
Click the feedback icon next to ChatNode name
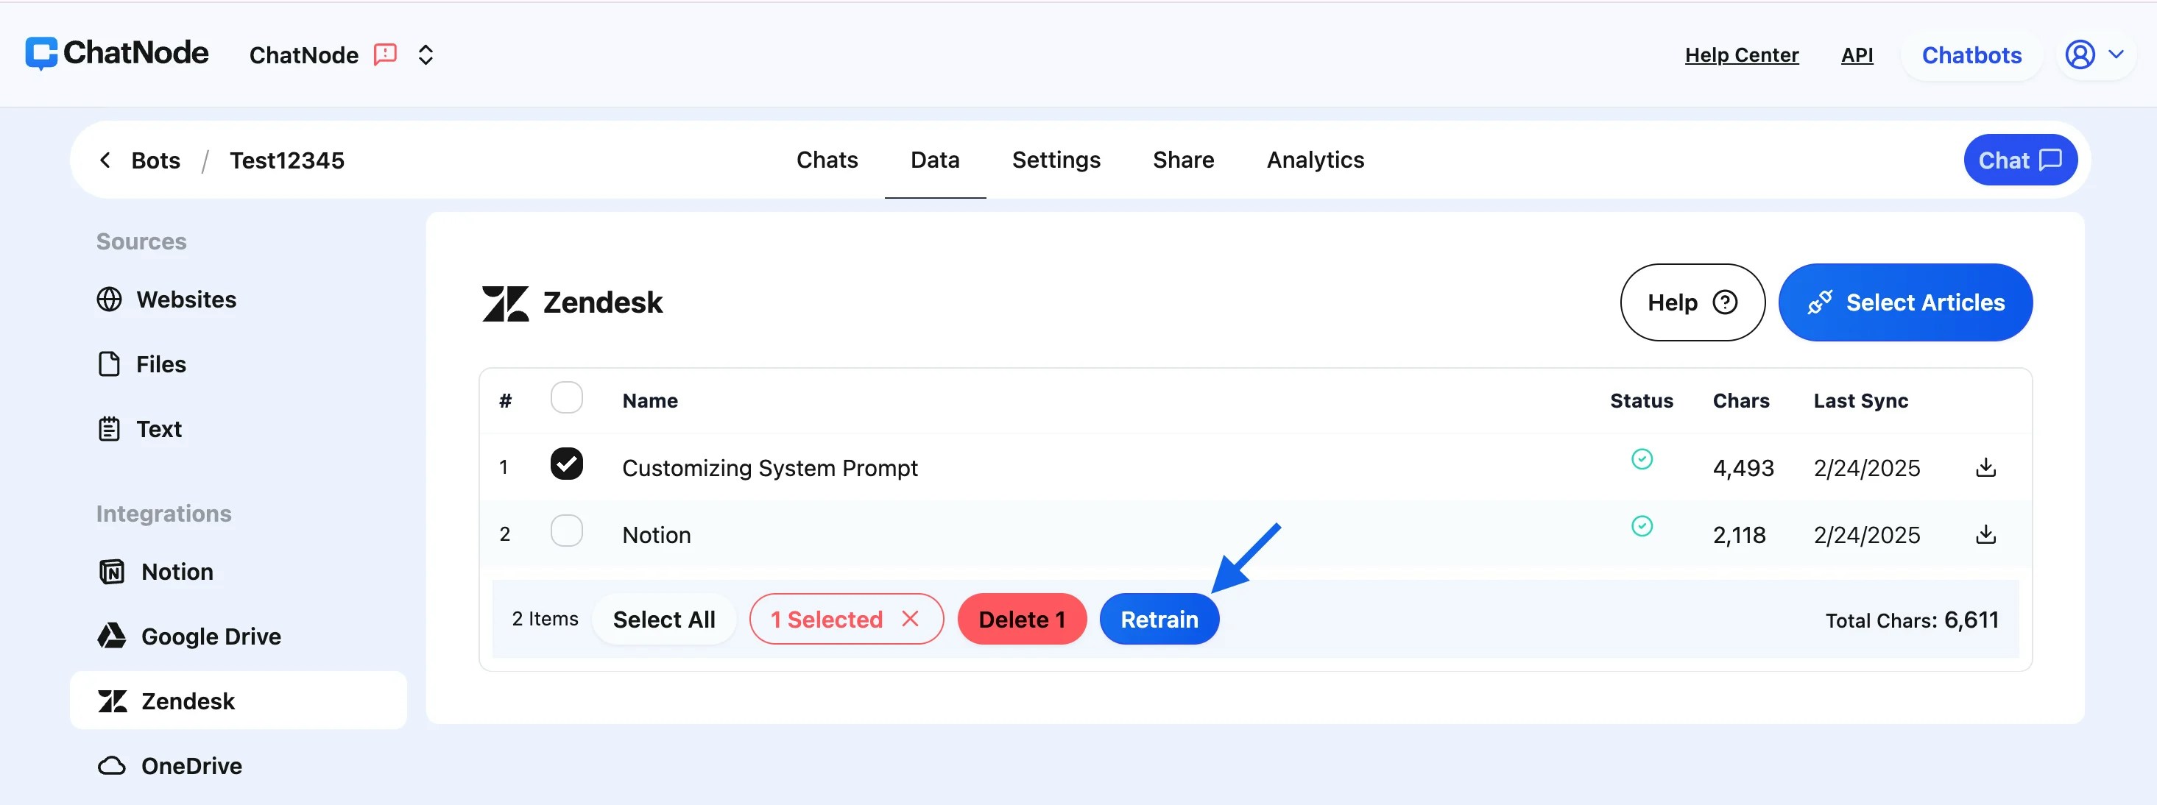384,54
